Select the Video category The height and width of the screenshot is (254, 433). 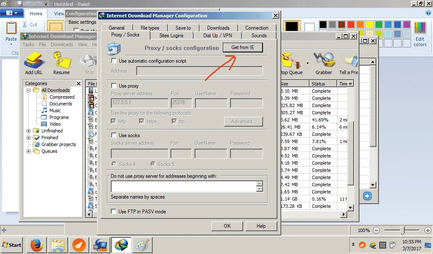click(x=55, y=124)
